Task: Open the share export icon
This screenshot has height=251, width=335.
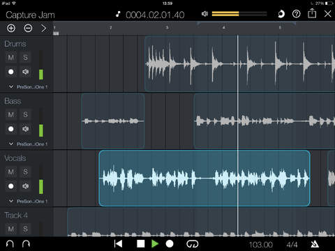Action: point(312,13)
